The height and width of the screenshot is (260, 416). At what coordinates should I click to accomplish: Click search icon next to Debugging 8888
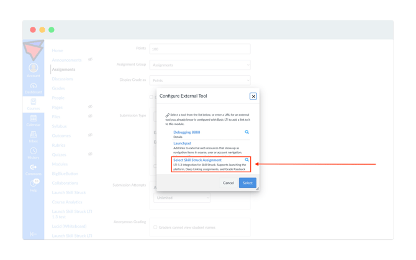[246, 132]
